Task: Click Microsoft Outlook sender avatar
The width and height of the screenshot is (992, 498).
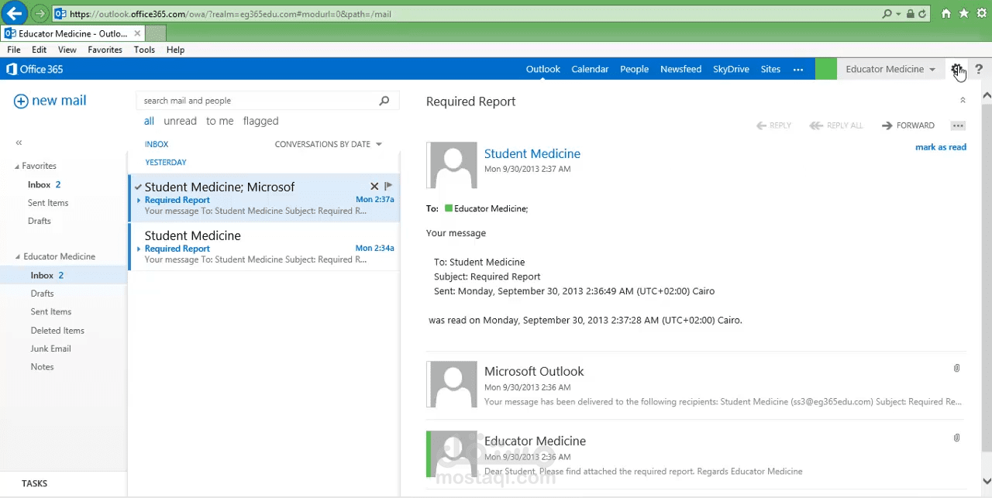Action: (x=453, y=383)
